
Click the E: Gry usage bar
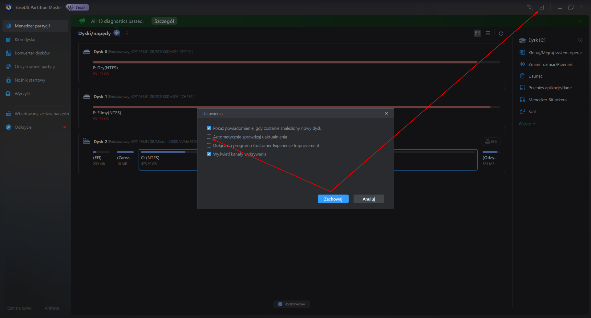[296, 62]
